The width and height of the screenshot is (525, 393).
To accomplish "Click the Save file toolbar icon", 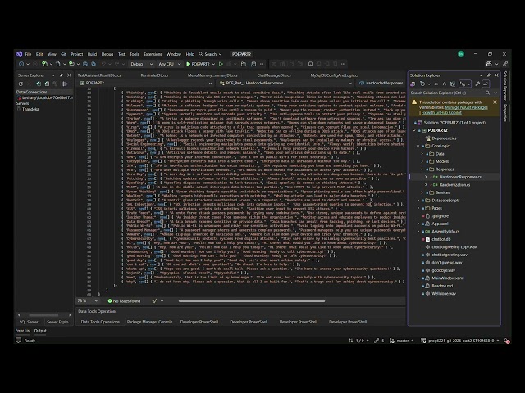I will point(85,64).
